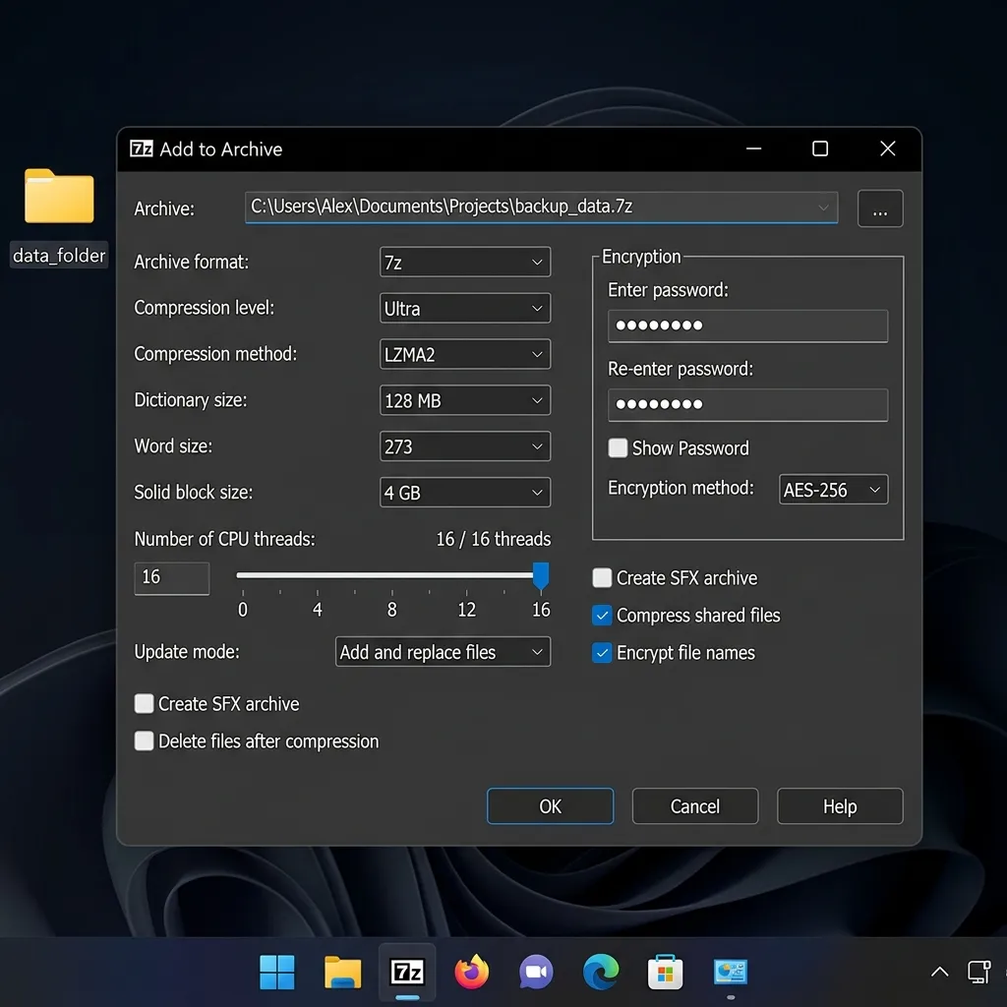Expand the Word size dropdown
The width and height of the screenshot is (1007, 1007).
click(x=465, y=446)
